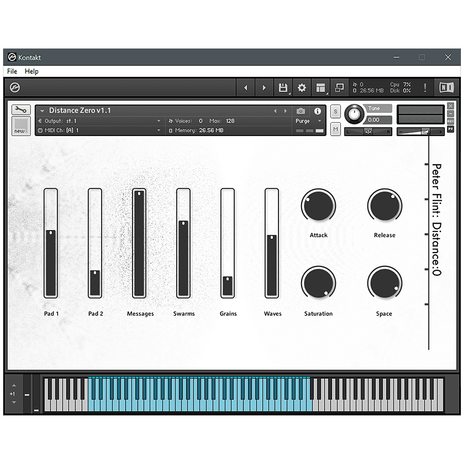Click the Attack knob
Screen dimensions: 464x464
point(319,205)
